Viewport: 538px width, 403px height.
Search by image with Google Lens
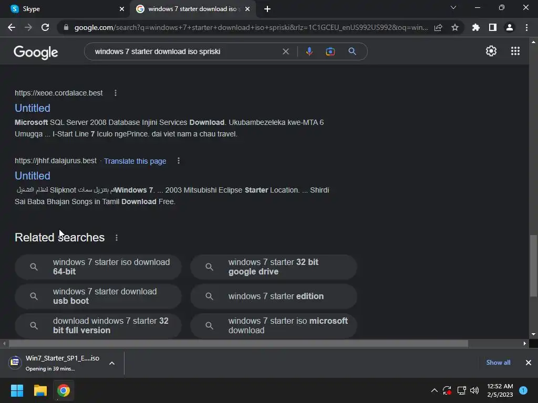330,51
